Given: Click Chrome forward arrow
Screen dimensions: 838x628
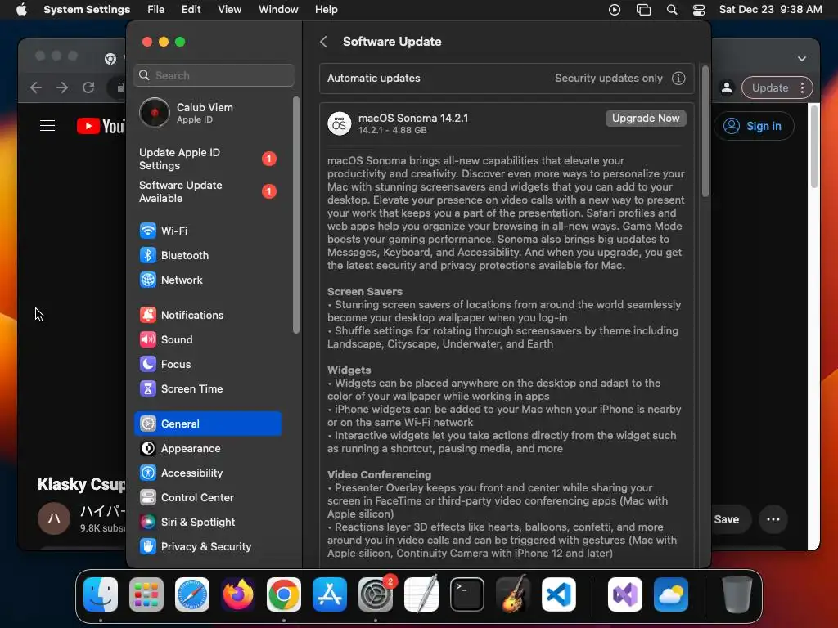Looking at the screenshot, I should click(x=62, y=87).
